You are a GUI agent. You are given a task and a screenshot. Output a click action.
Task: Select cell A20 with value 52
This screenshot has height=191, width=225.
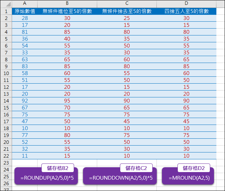[25, 142]
